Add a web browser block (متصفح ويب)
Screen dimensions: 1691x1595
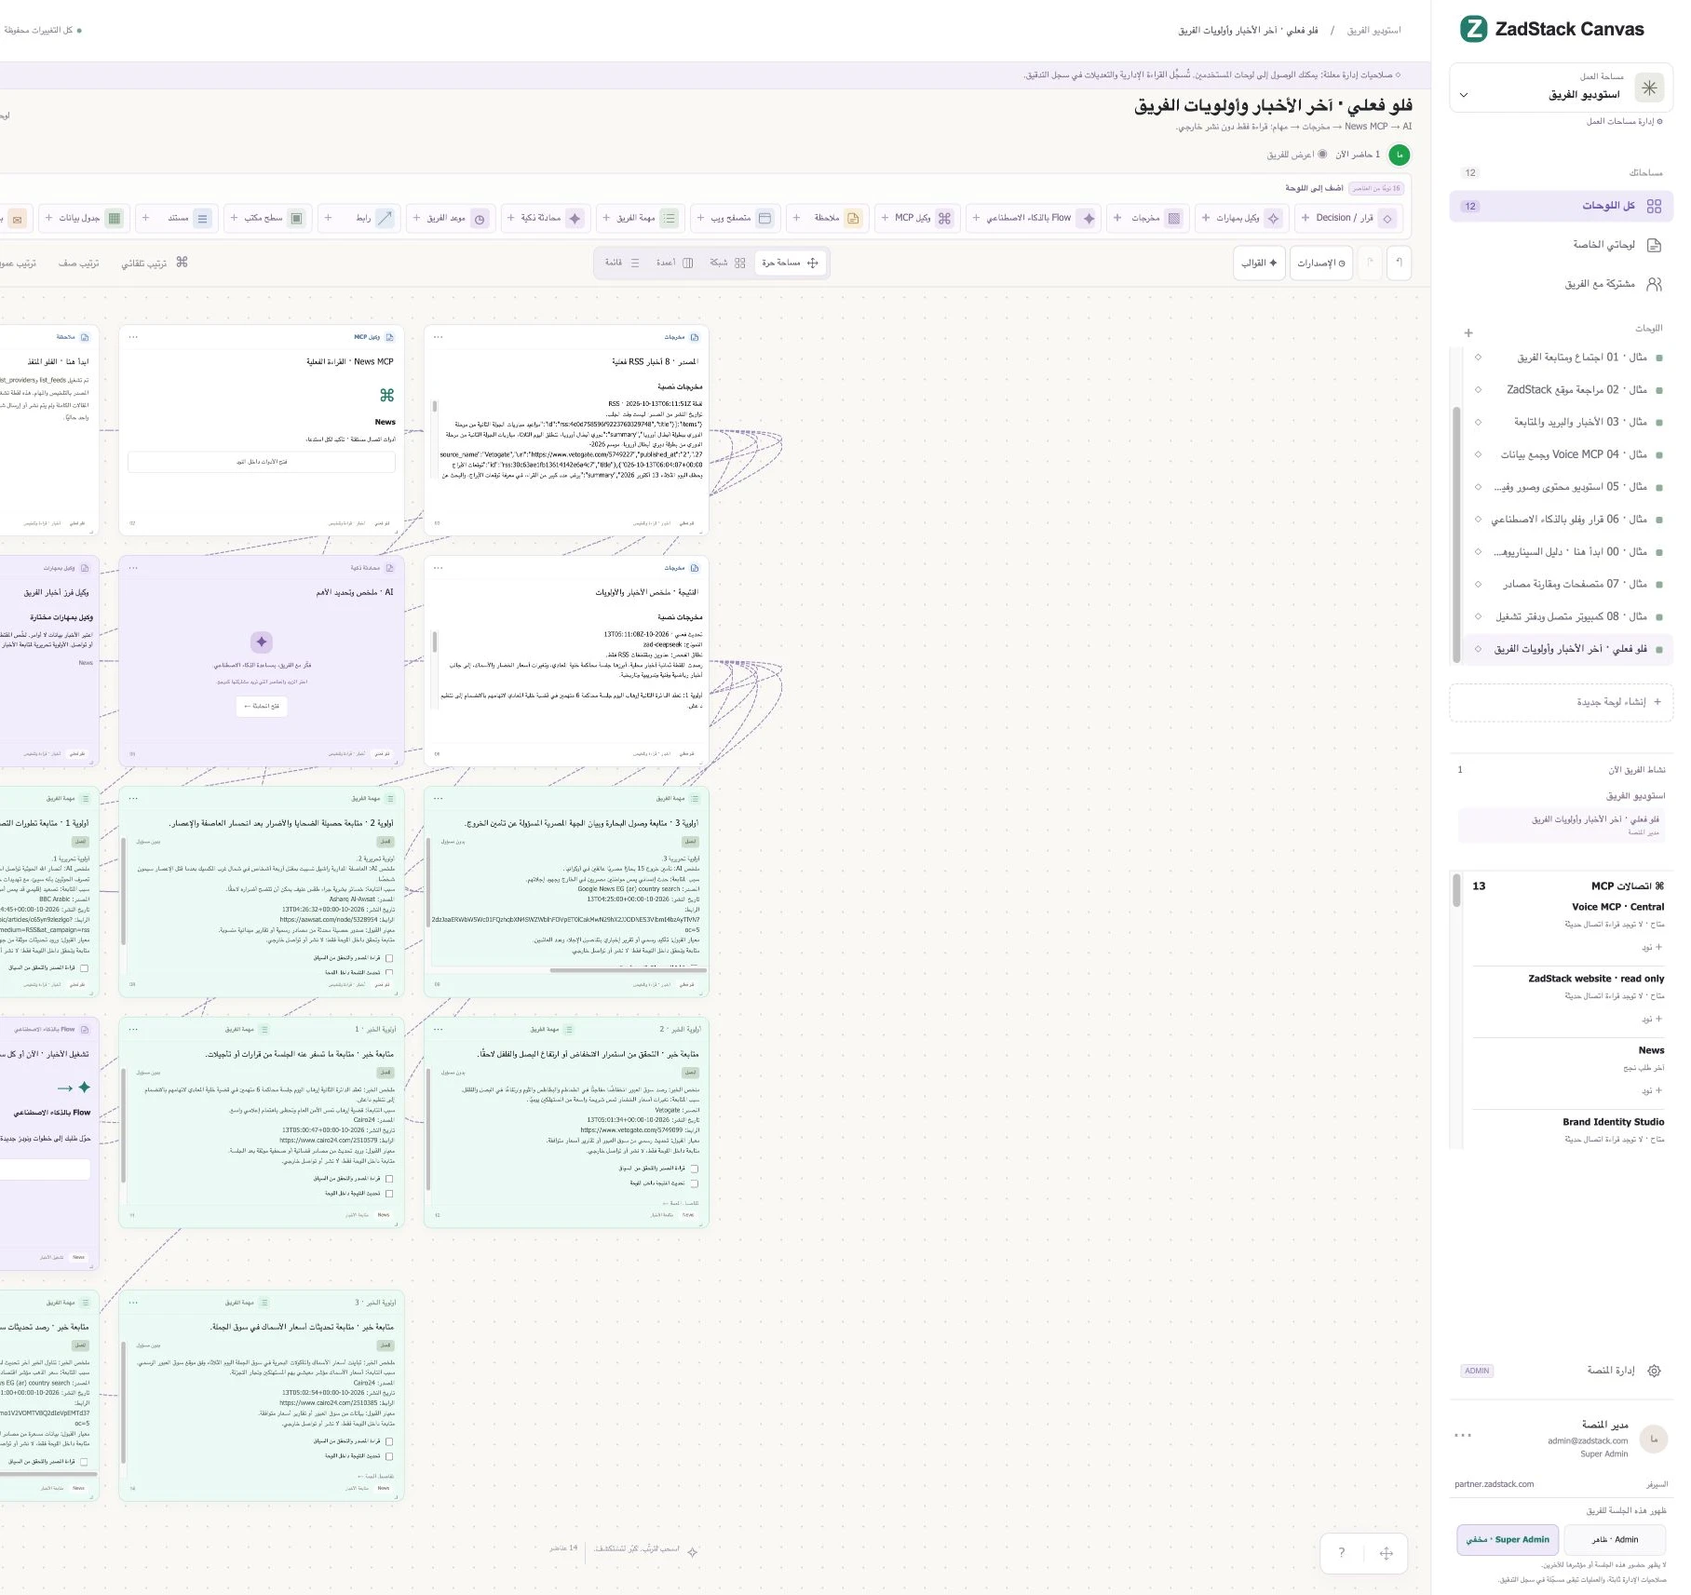pos(734,218)
